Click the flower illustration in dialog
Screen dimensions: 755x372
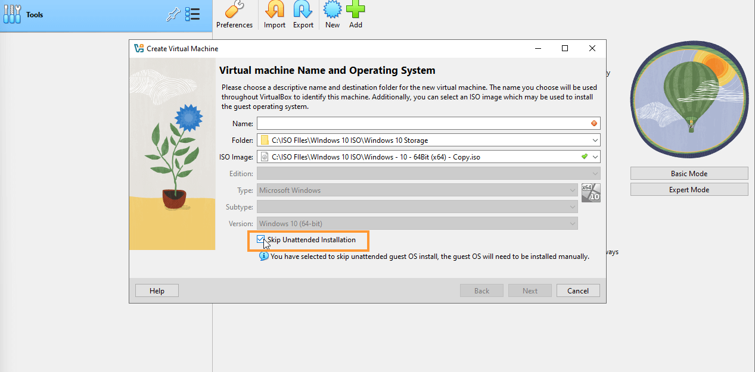click(x=172, y=155)
